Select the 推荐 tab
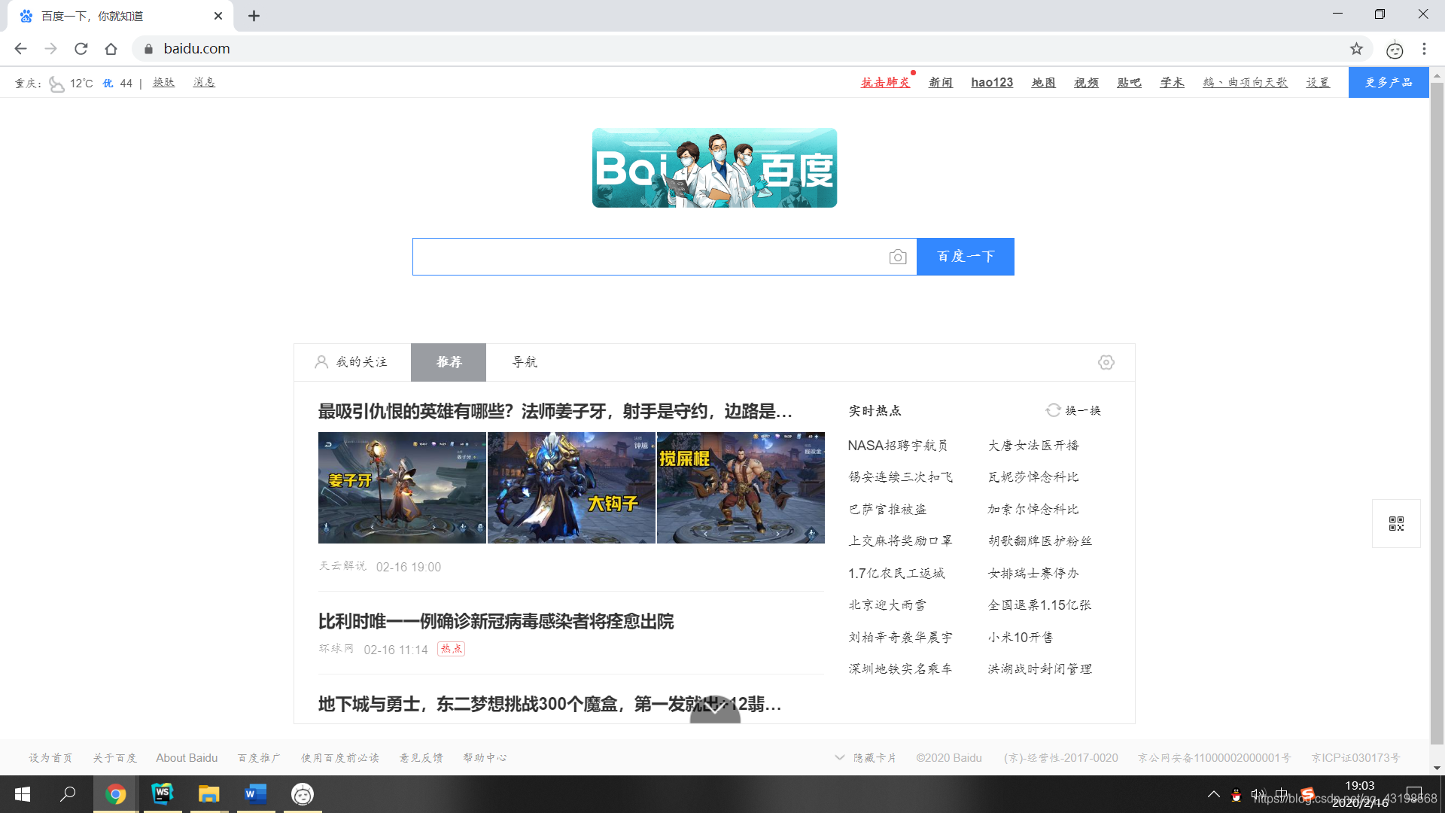Screen dimensions: 1445x813 click(449, 362)
